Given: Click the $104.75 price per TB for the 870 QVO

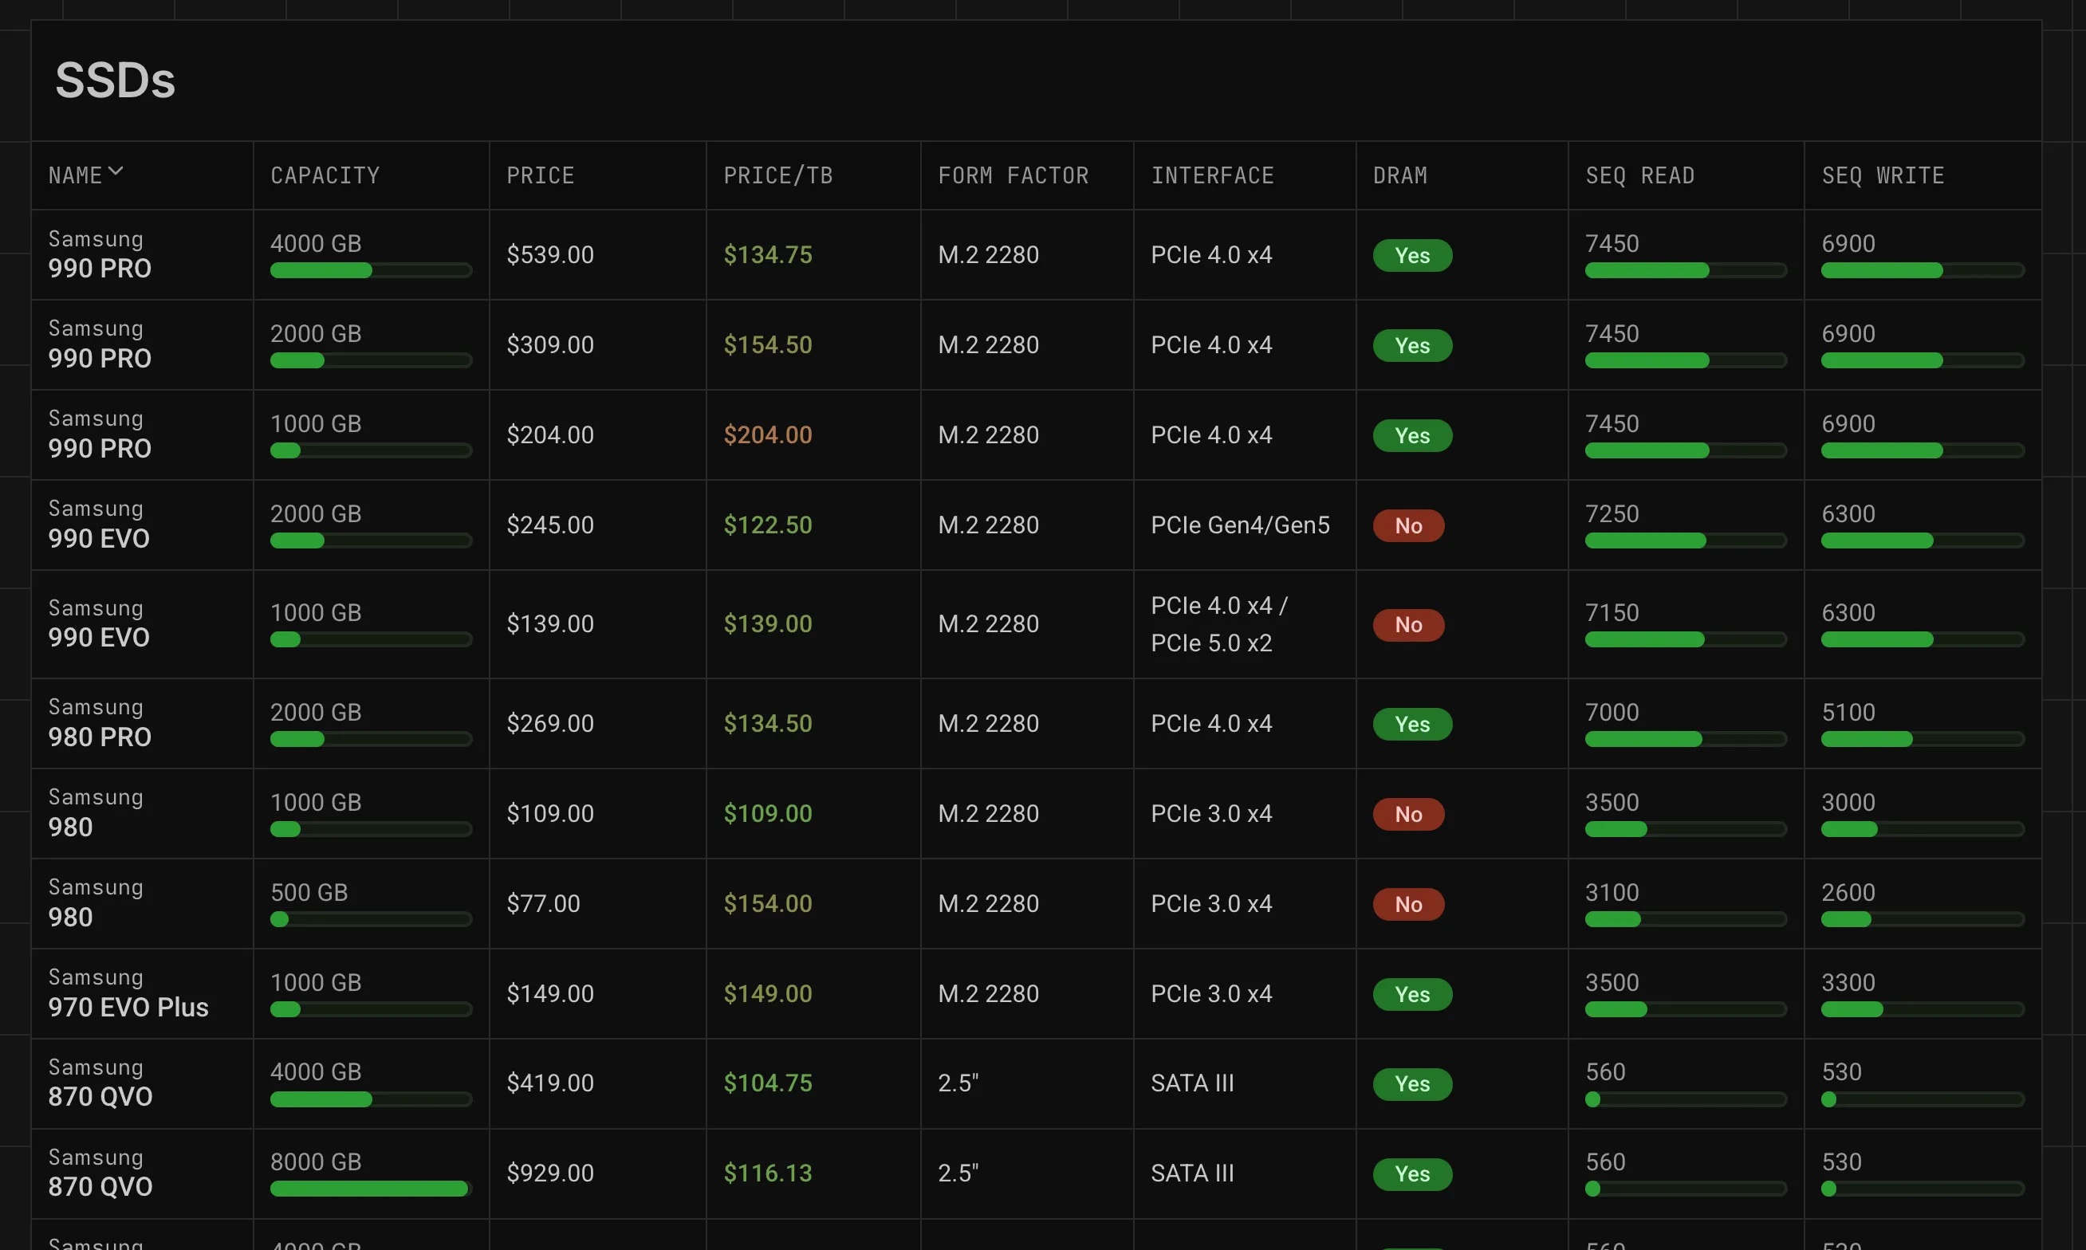Looking at the screenshot, I should point(768,1083).
